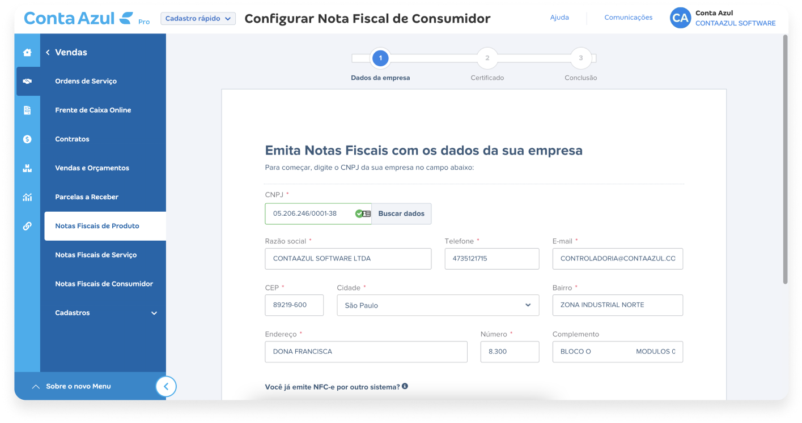Click the Pro plan label
The width and height of the screenshot is (802, 423).
[144, 22]
